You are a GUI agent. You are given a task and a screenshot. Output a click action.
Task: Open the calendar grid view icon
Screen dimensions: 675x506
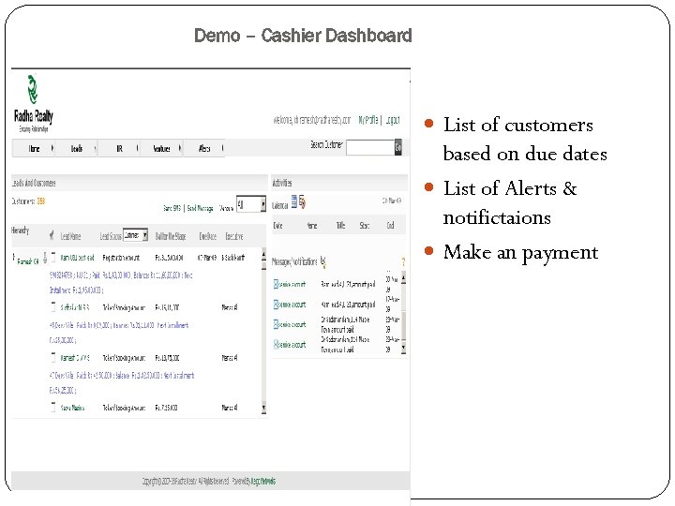pyautogui.click(x=294, y=201)
